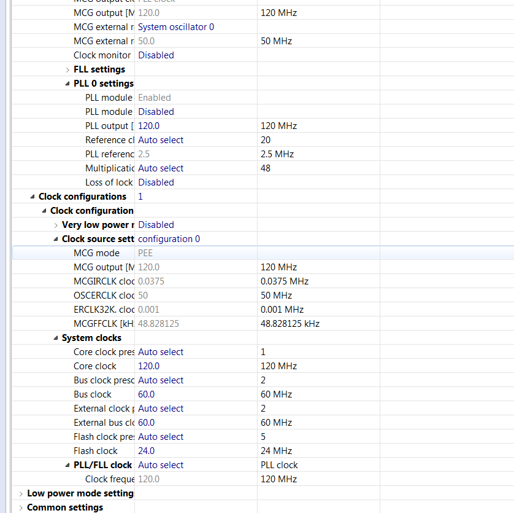514x513 pixels.
Task: Click the 0.0375 MHz details cell
Action: coord(285,281)
